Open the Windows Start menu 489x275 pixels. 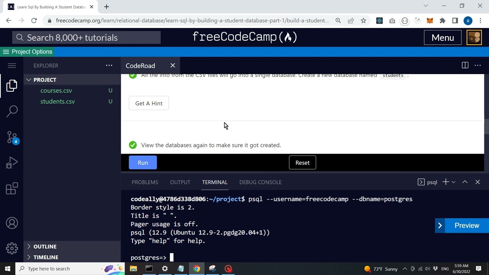pyautogui.click(x=8, y=269)
